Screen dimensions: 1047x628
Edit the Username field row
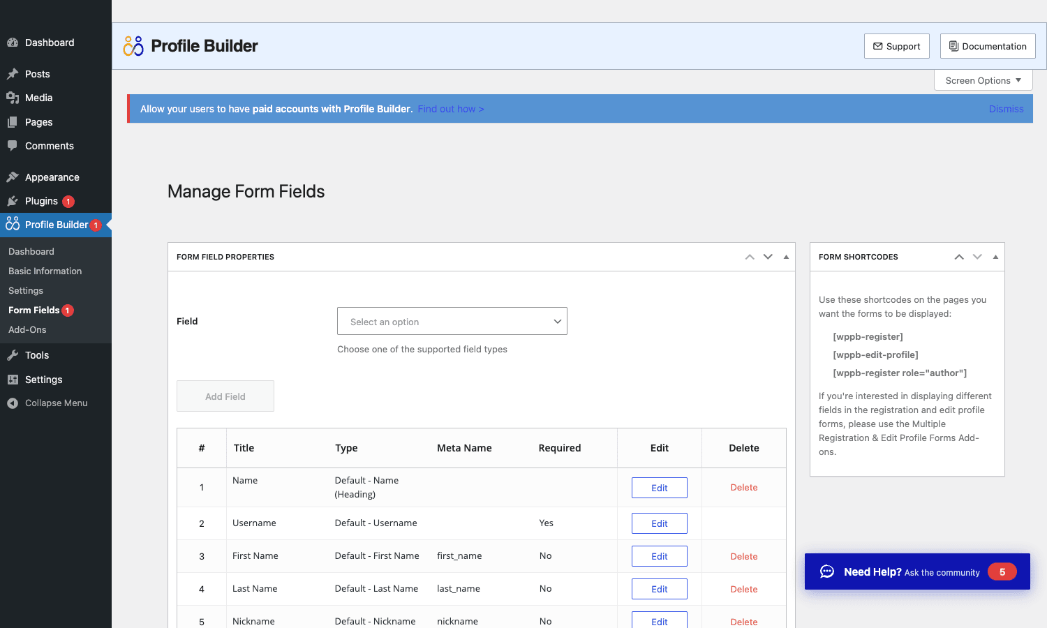[660, 523]
